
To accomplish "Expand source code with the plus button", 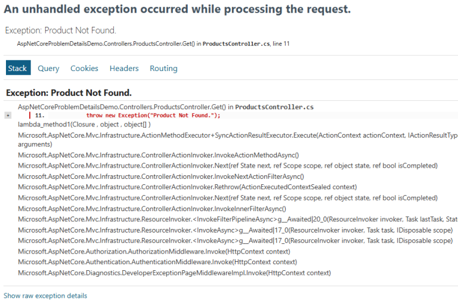I will (8, 115).
